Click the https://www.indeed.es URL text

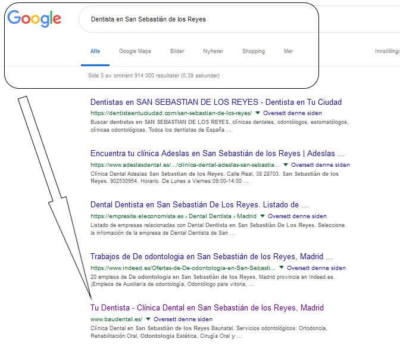[x=183, y=268]
